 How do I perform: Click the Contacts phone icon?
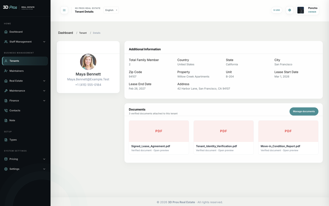pos(6,110)
